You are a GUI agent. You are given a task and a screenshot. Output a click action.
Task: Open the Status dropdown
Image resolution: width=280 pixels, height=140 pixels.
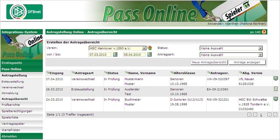coord(260,48)
